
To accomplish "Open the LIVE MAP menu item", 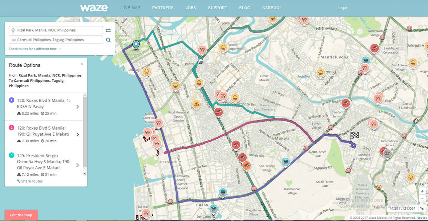I will 131,8.
